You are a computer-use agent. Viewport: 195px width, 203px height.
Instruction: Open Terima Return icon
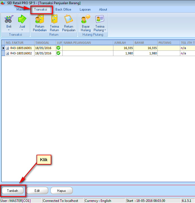[54, 19]
